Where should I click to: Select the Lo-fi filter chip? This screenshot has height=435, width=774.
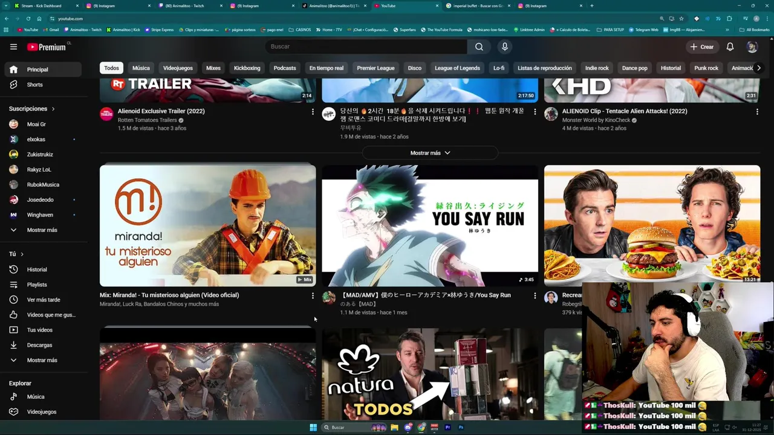(x=499, y=68)
